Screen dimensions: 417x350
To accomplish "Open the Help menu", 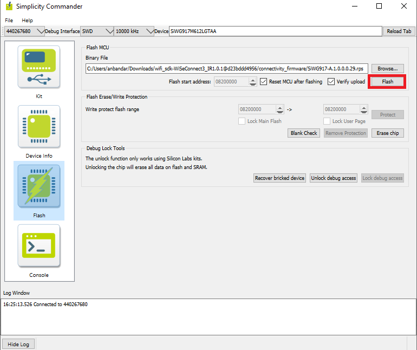I will tap(27, 21).
